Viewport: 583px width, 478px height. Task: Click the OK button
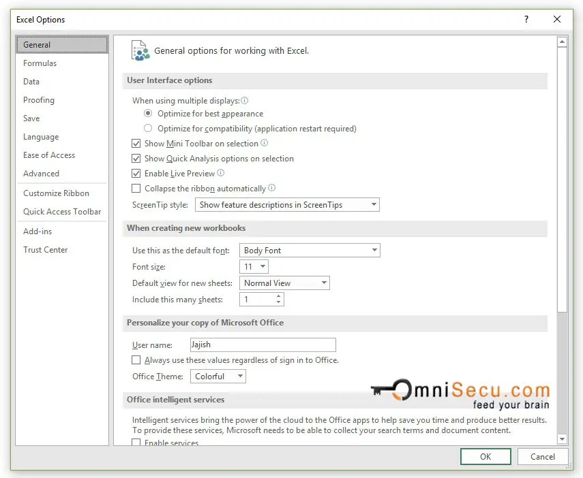[485, 456]
